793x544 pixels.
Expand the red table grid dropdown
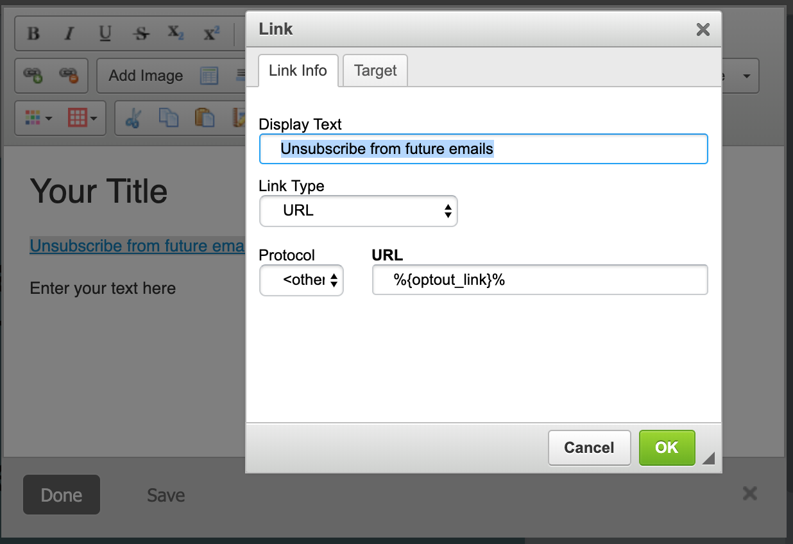click(83, 118)
